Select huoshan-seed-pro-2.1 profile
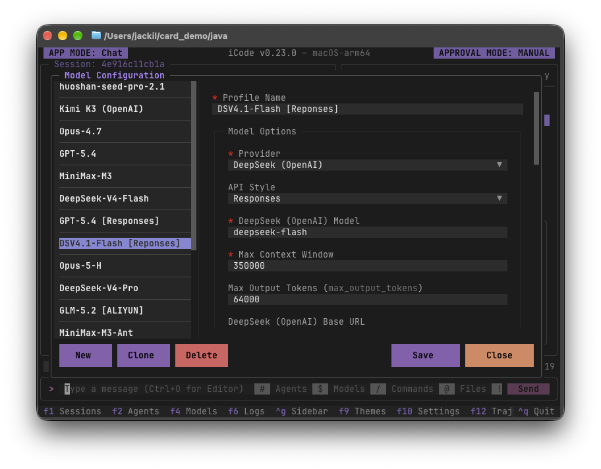Image resolution: width=601 pixels, height=469 pixels. coord(125,87)
